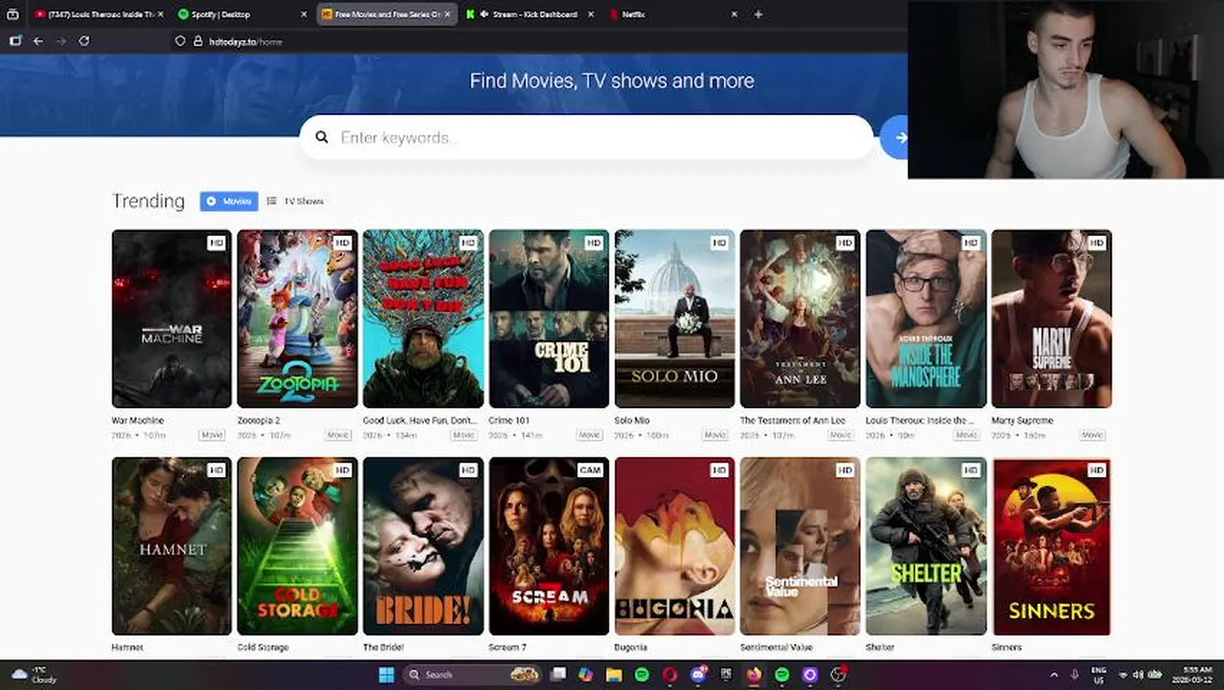Open the Hamnet poster
Viewport: 1224px width, 690px height.
(x=171, y=546)
